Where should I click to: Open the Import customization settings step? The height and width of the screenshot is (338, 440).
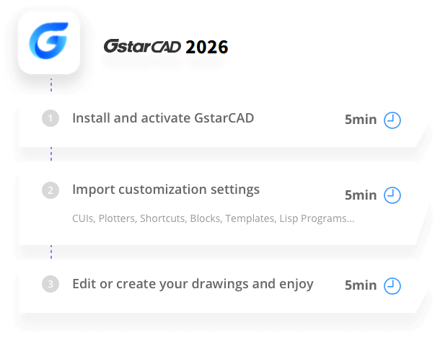click(166, 190)
